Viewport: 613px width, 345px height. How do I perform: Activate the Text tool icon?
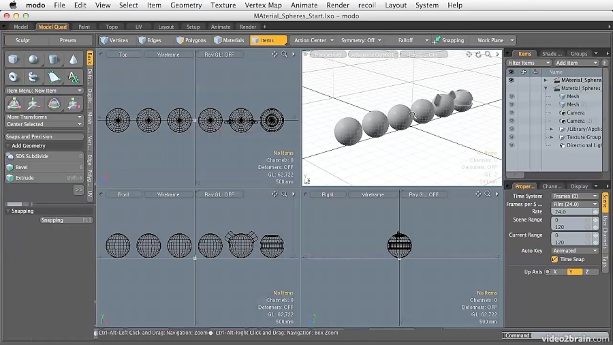(74, 77)
